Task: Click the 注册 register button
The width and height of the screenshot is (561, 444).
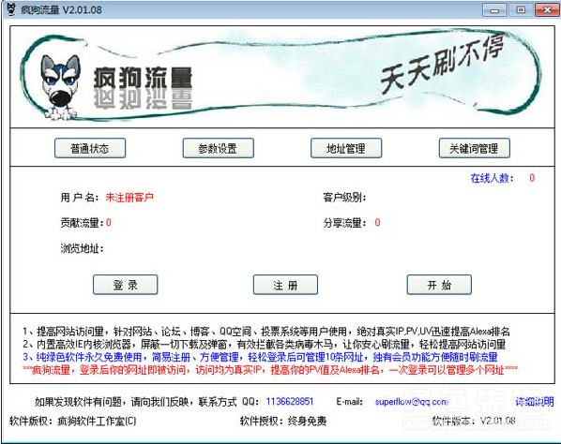Action: point(285,285)
